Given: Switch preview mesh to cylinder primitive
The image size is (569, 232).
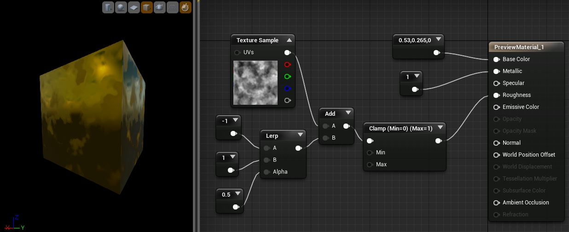Looking at the screenshot, I should click(x=108, y=7).
